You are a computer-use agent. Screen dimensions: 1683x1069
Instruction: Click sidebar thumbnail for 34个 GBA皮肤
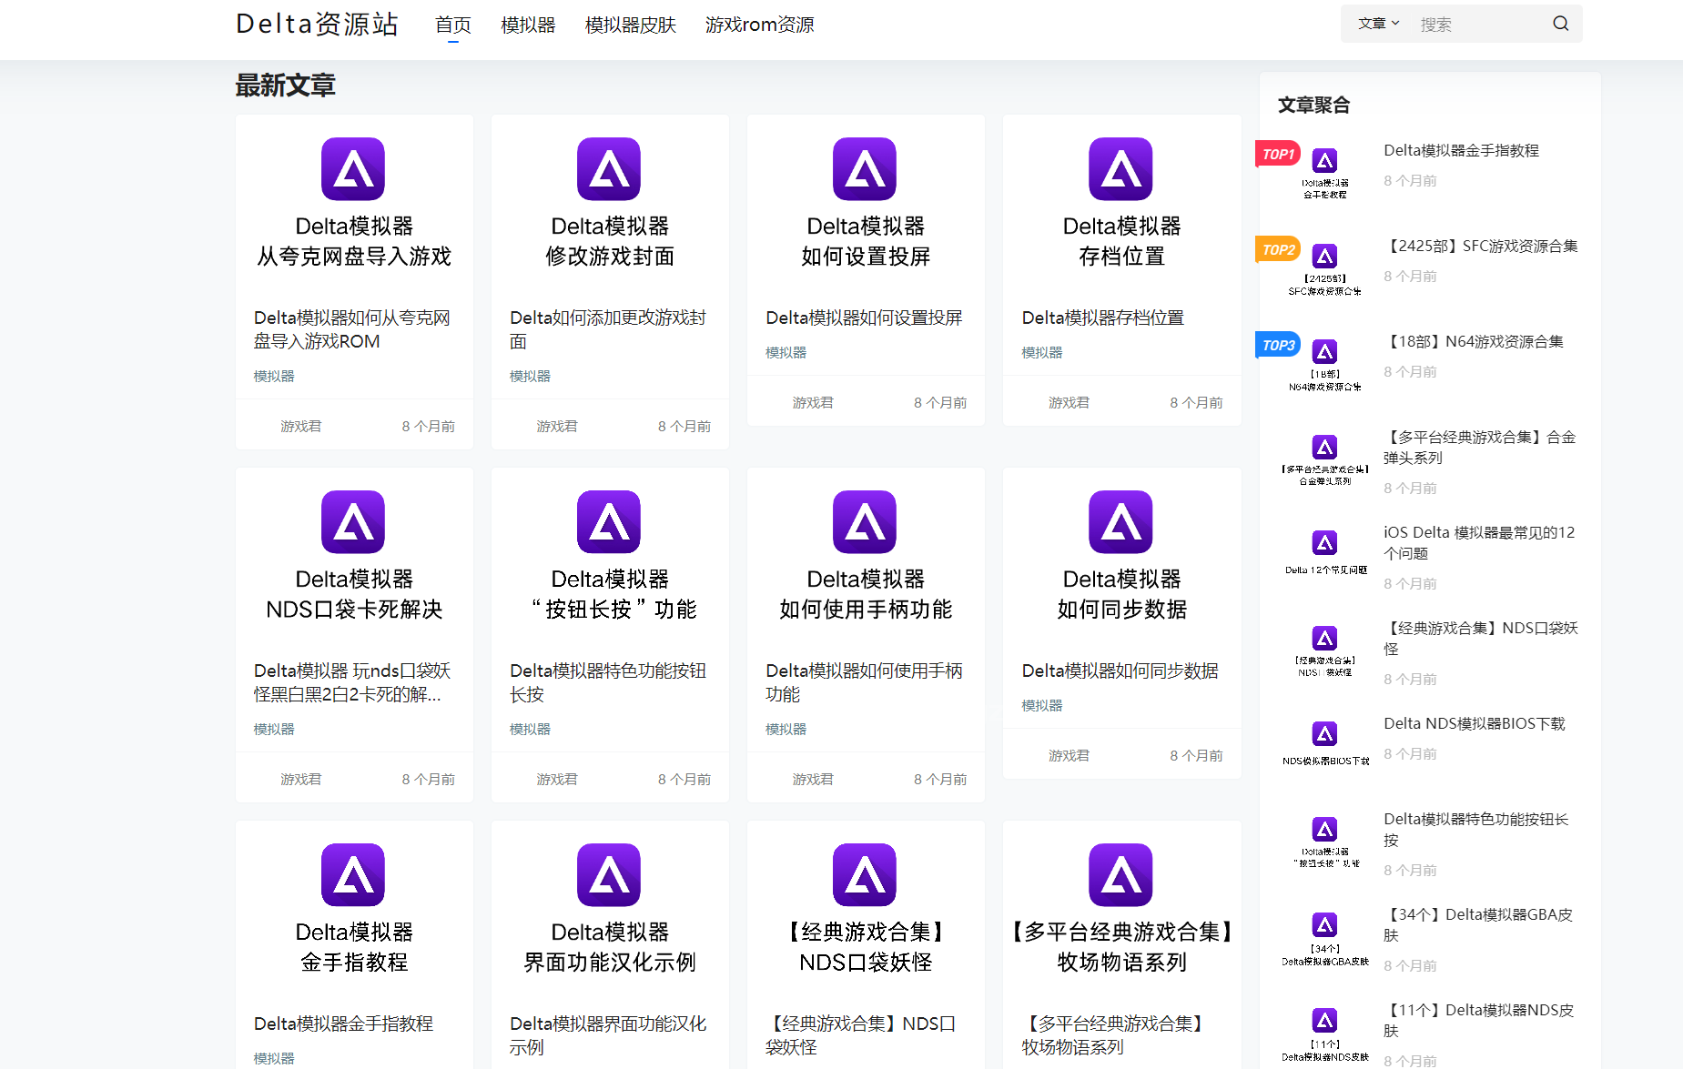pyautogui.click(x=1324, y=935)
